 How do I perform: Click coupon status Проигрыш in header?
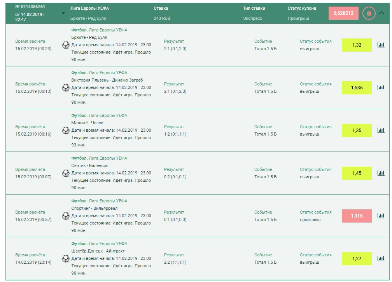(x=298, y=18)
